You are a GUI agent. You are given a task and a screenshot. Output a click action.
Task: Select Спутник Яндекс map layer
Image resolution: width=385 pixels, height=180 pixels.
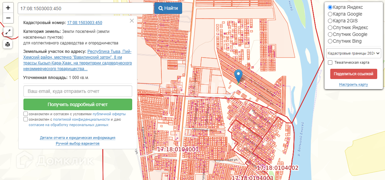[330, 28]
